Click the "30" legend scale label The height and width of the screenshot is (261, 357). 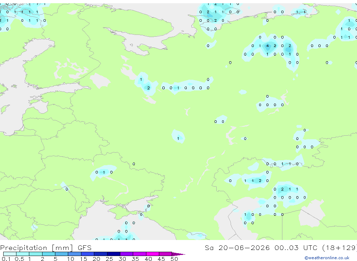tap(122, 259)
